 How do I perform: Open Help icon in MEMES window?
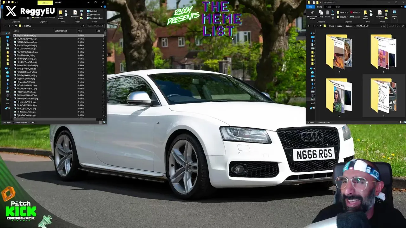coord(105,7)
